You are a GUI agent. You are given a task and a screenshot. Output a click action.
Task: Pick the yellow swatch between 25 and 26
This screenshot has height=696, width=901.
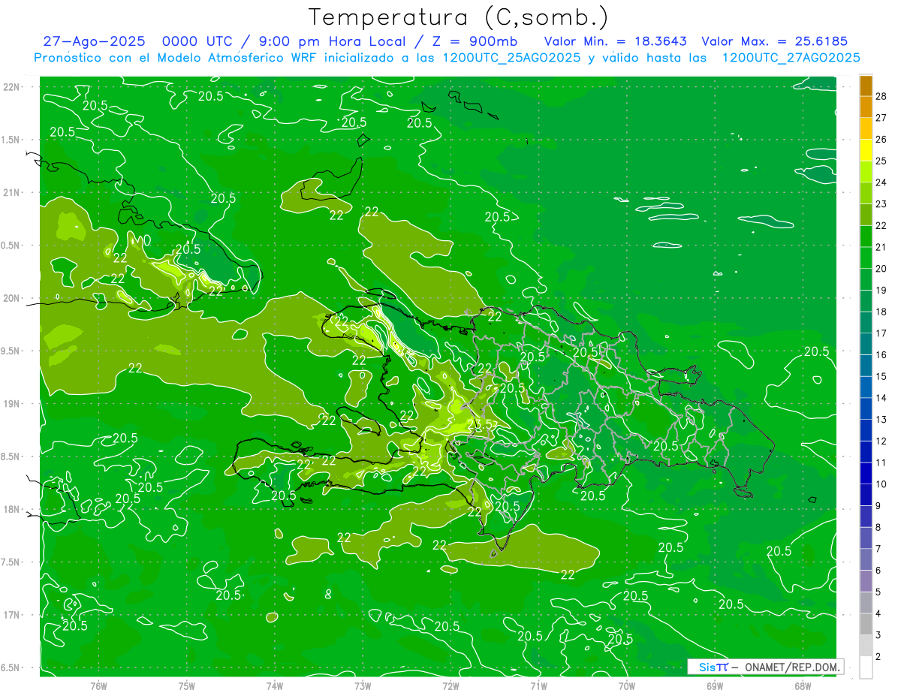click(x=866, y=149)
